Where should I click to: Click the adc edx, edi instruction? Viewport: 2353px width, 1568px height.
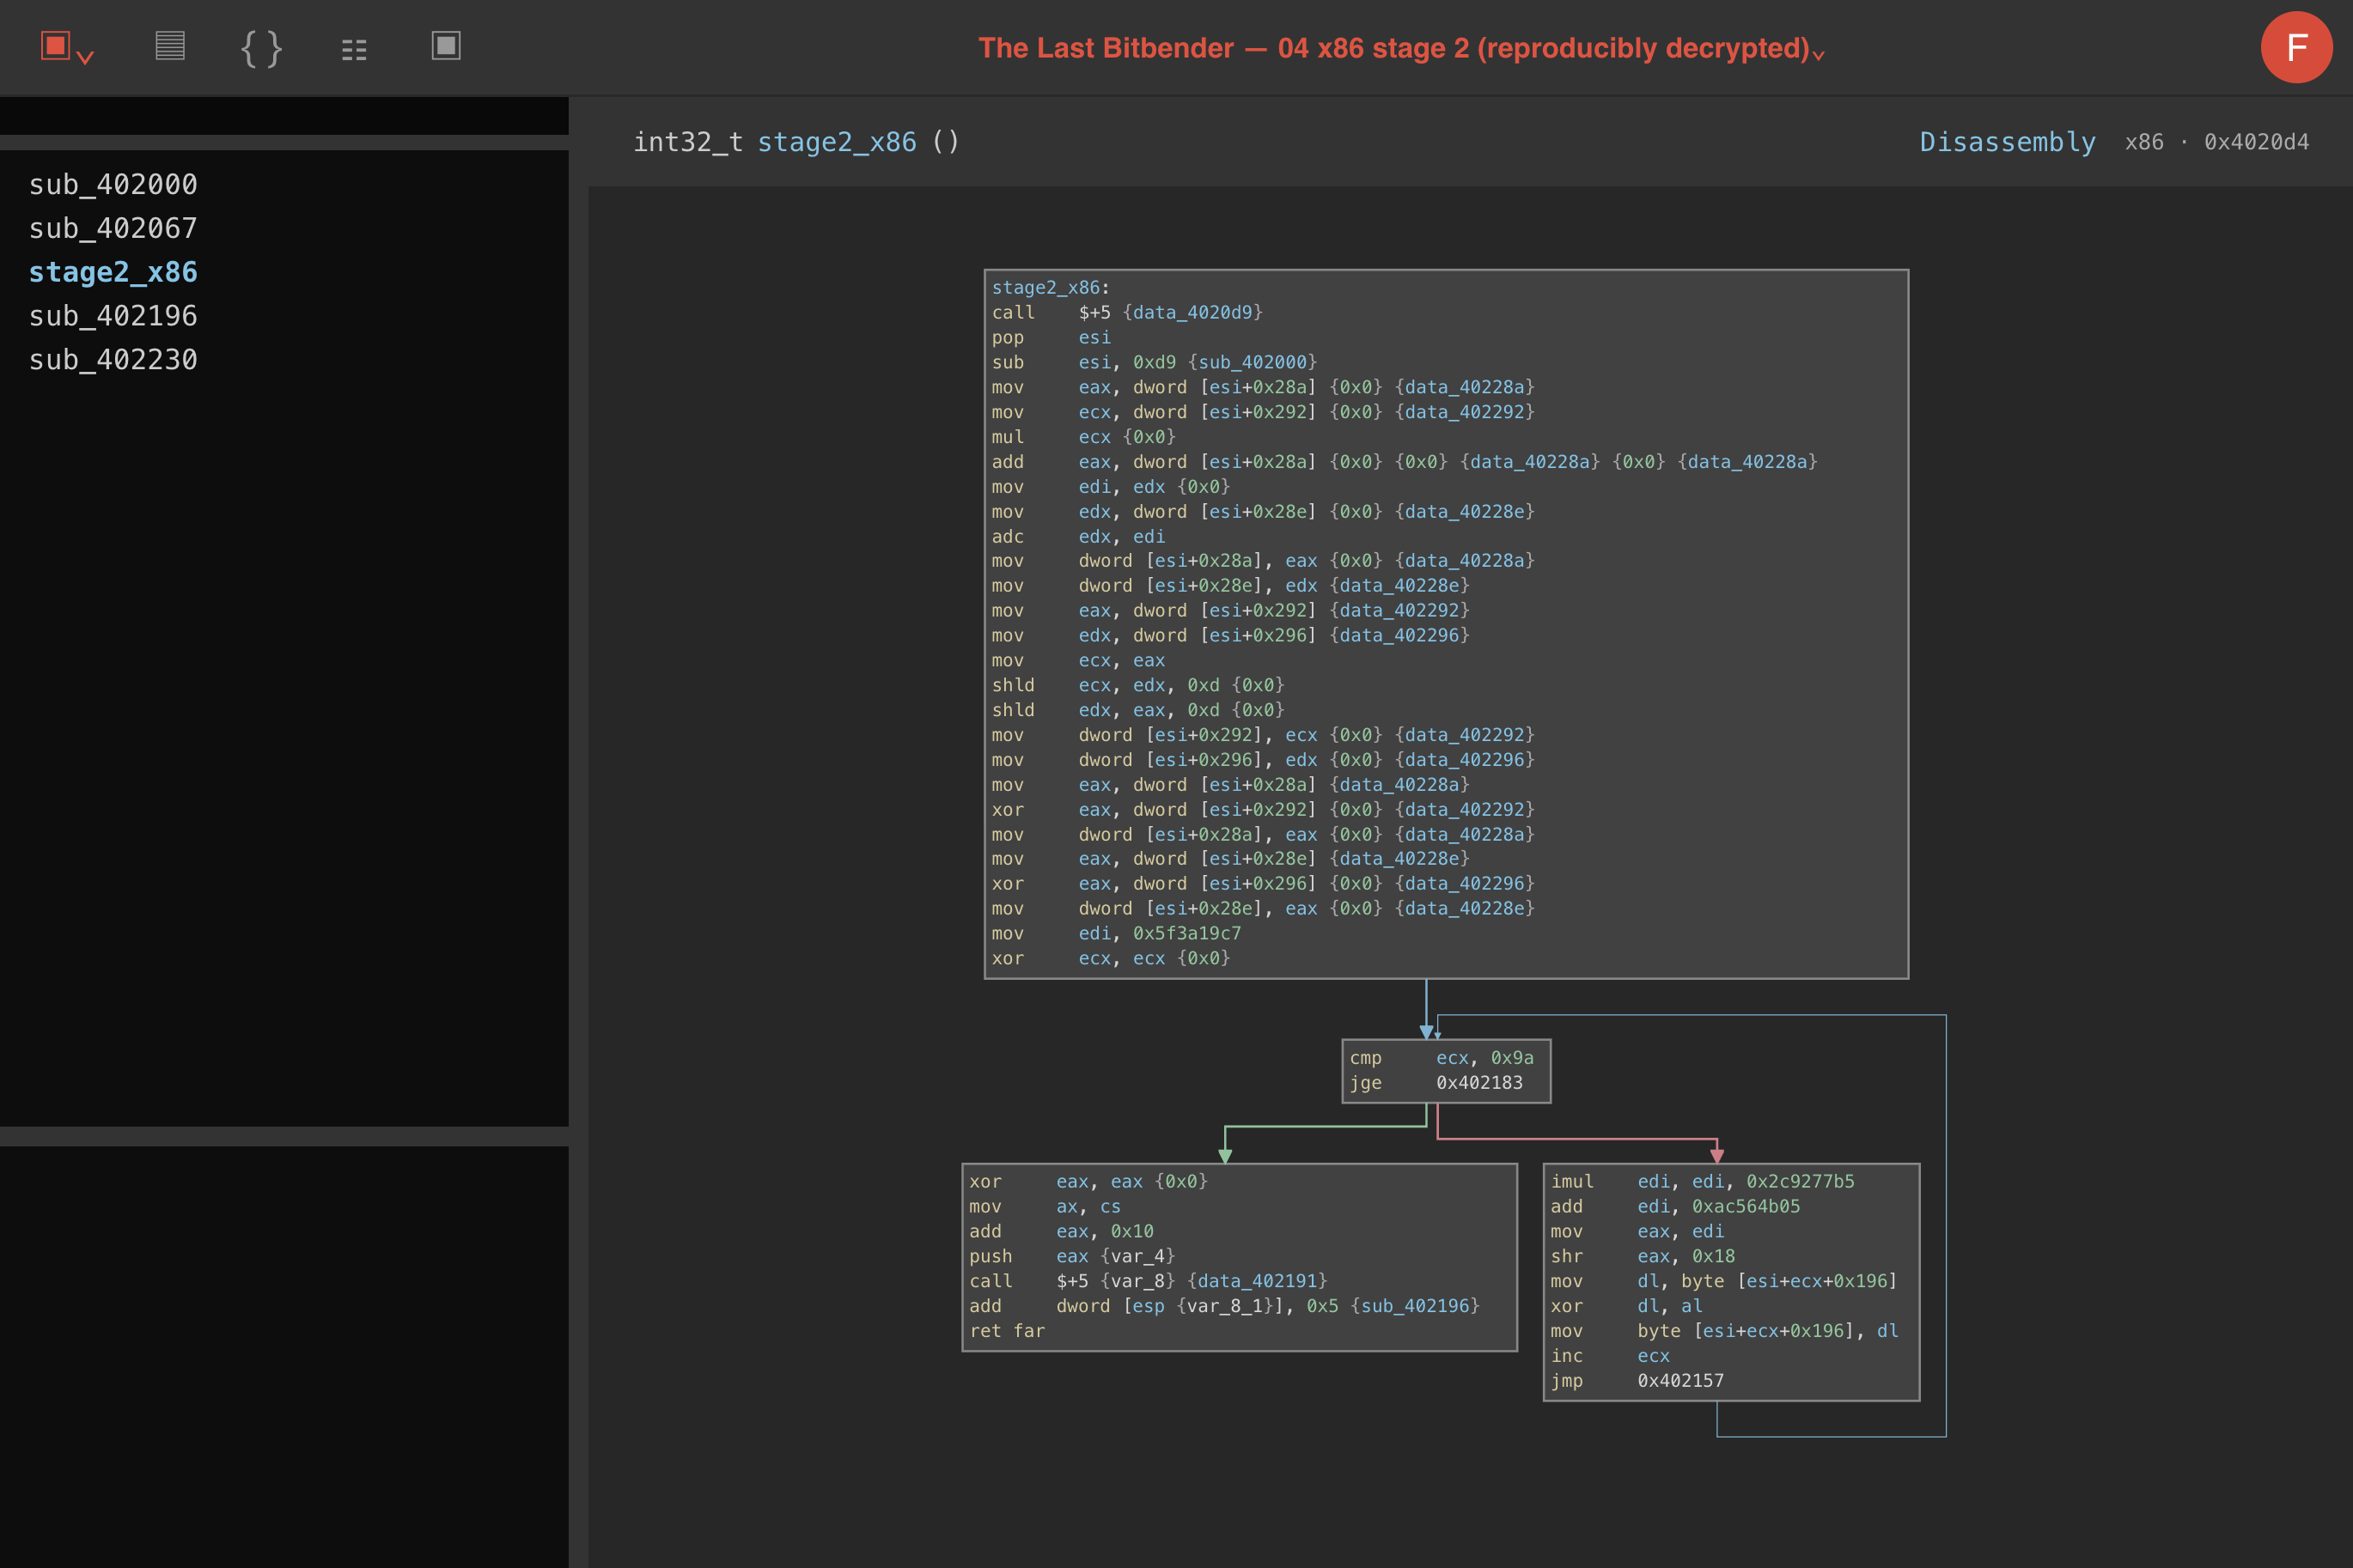(x=1077, y=537)
